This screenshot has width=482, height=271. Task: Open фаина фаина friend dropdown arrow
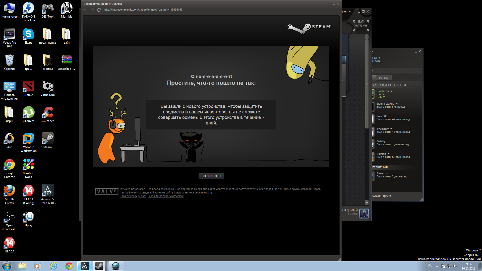coord(397,104)
